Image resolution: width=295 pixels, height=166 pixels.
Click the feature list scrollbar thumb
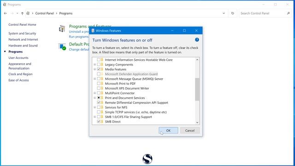(x=197, y=89)
